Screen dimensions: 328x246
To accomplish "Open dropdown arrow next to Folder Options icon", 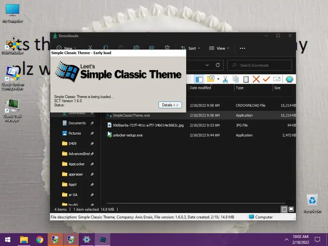I will click(x=218, y=79).
